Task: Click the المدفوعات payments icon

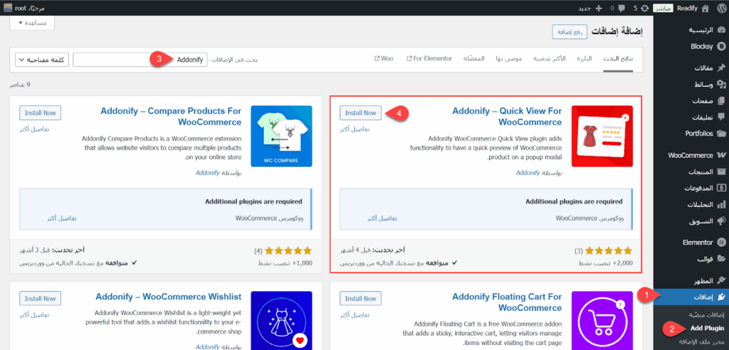Action: pyautogui.click(x=721, y=189)
